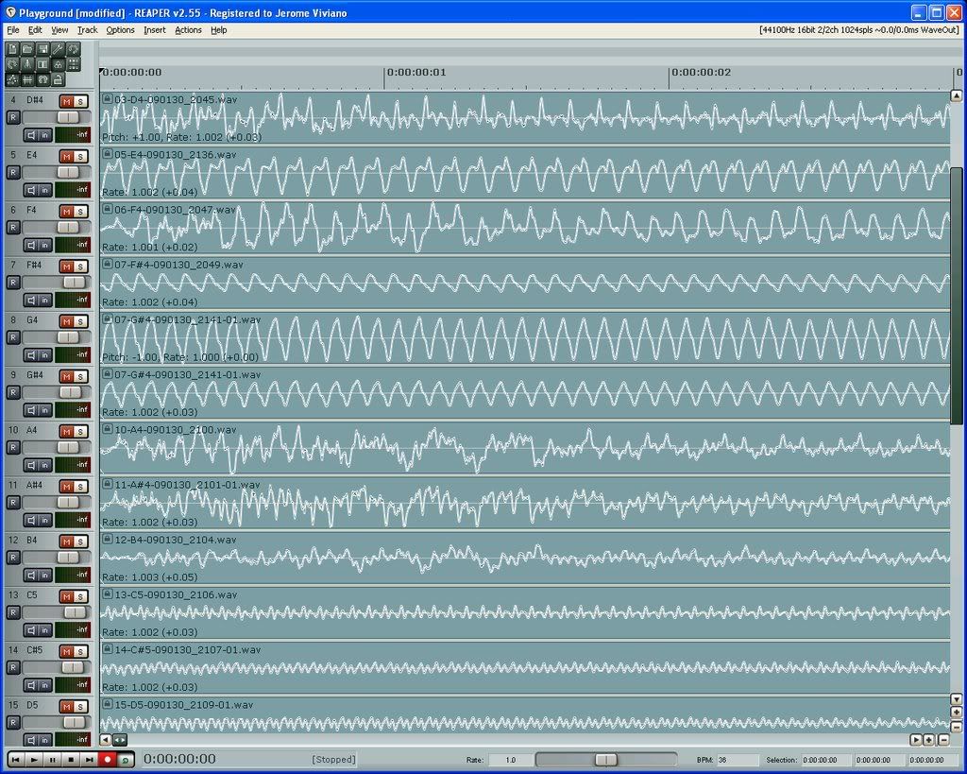Click the vertical scrollbar down arrow

(x=957, y=699)
